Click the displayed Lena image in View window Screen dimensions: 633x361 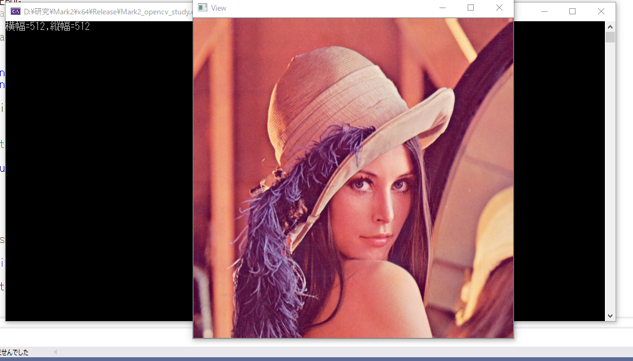click(353, 178)
